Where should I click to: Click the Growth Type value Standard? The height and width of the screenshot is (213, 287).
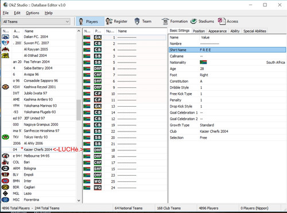point(207,125)
